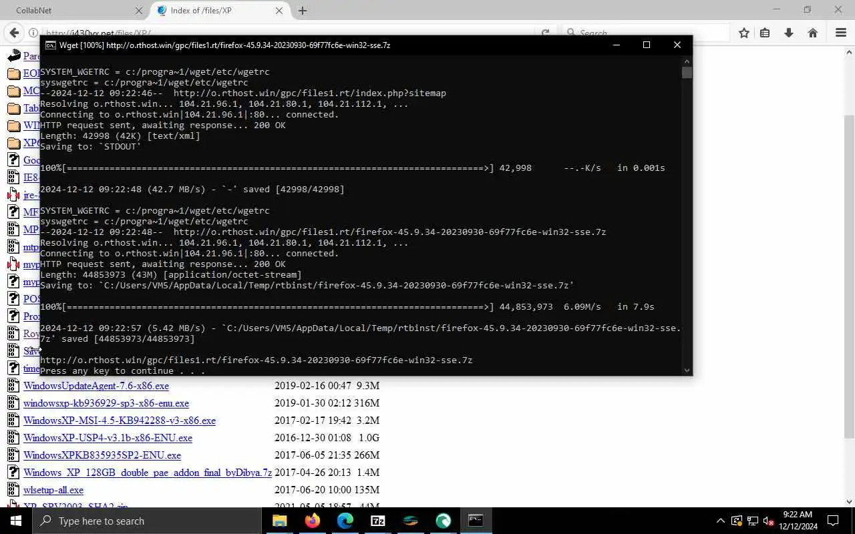Image resolution: width=855 pixels, height=534 pixels.
Task: Open the green swirl browser taskbar icon
Action: (443, 521)
